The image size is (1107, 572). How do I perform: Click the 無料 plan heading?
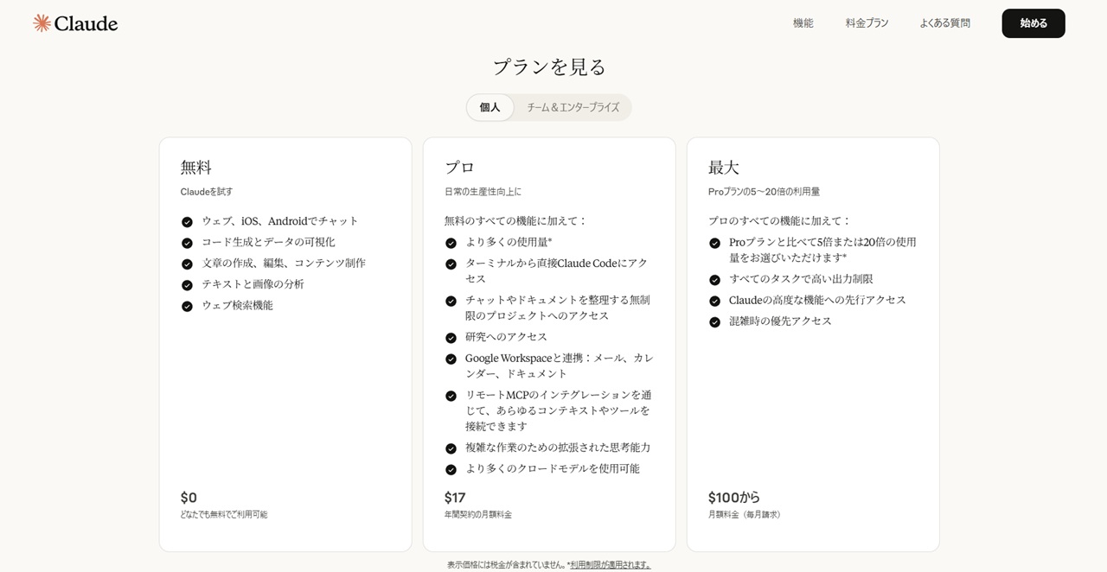(196, 168)
